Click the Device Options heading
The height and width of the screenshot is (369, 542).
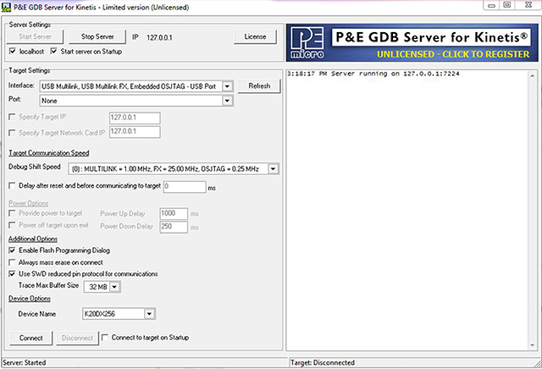coord(30,299)
